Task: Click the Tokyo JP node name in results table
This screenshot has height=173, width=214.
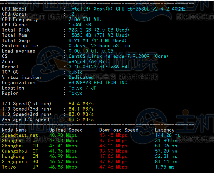Action: pos(20,167)
